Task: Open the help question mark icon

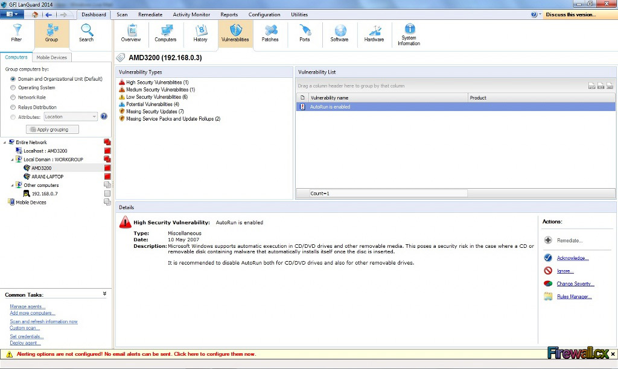Action: click(x=534, y=14)
